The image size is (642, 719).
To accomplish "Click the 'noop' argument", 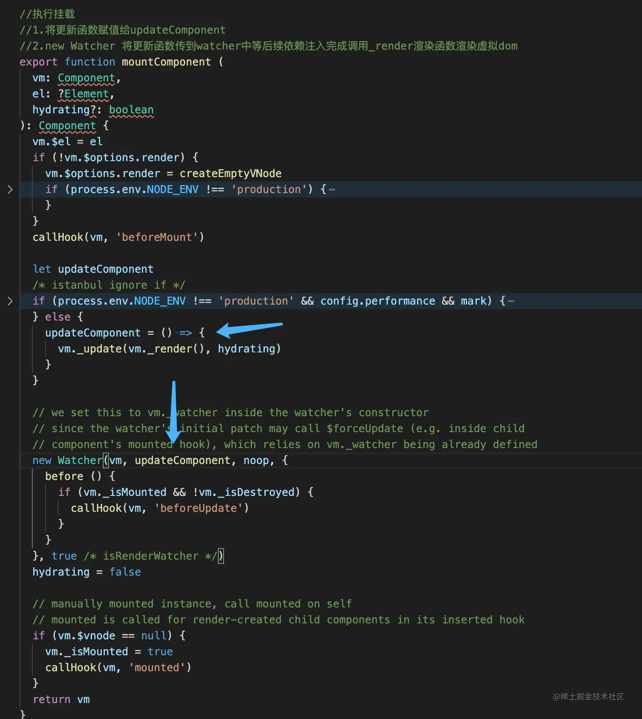I will [256, 460].
